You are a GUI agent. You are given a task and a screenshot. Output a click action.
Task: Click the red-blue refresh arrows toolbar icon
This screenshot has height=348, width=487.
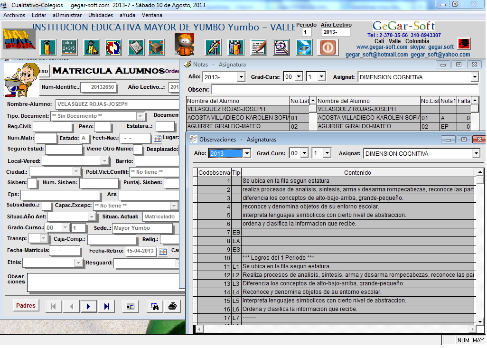click(112, 47)
